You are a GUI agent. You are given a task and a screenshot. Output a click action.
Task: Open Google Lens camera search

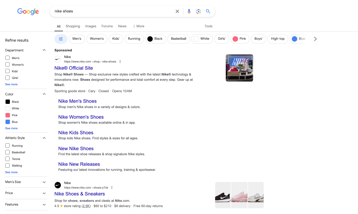(x=198, y=11)
